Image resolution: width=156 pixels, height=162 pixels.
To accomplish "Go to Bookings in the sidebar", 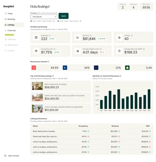I will 10,19.
